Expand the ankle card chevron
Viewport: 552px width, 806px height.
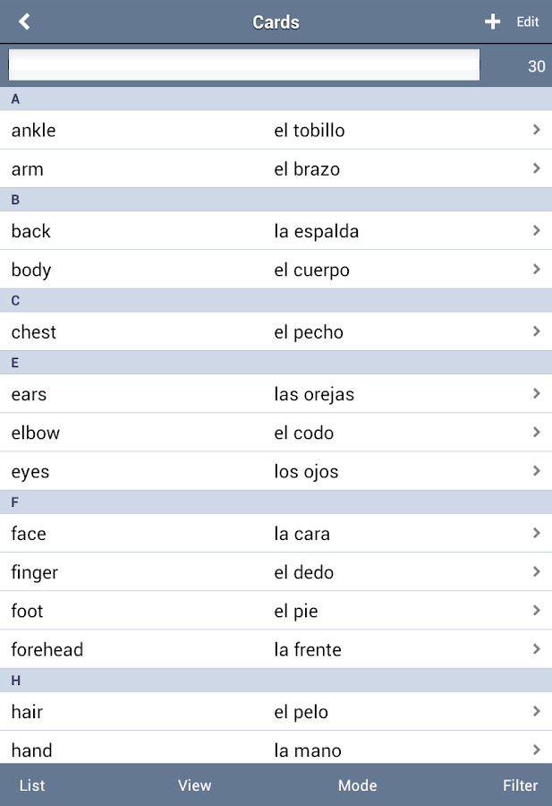click(536, 130)
